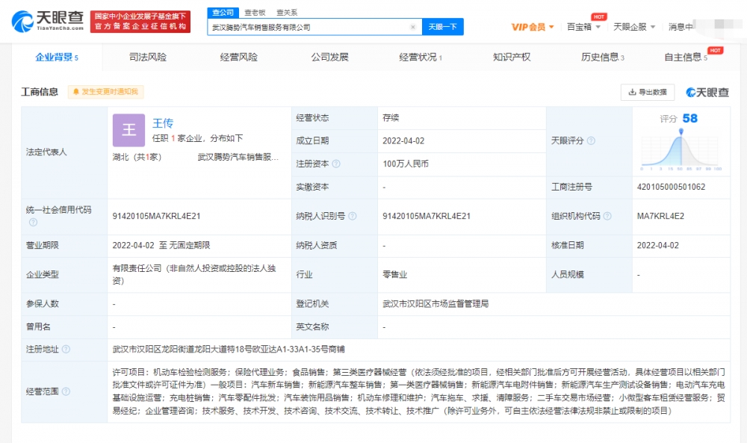Click the help icon next to 注册资本
Screen dimensions: 747x443
pyautogui.click(x=336, y=164)
